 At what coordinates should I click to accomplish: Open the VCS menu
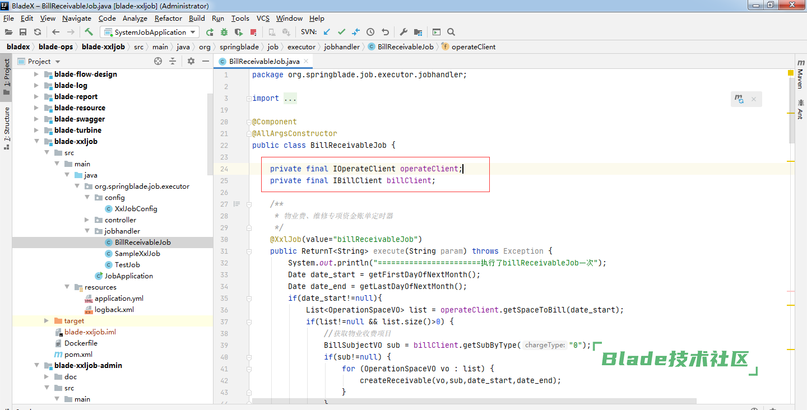263,18
